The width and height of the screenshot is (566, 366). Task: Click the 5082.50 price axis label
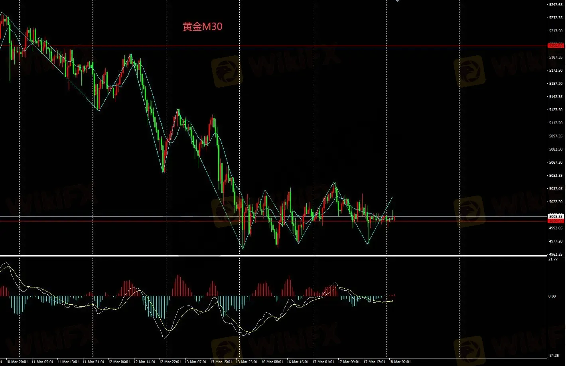pos(556,149)
